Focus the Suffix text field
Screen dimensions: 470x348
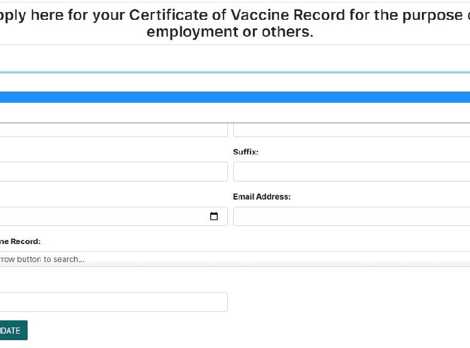tap(351, 172)
